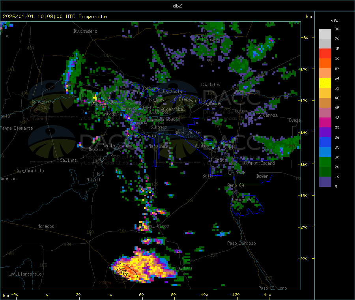
Task: Click the dBZ title in top bar
Action: coord(177,6)
